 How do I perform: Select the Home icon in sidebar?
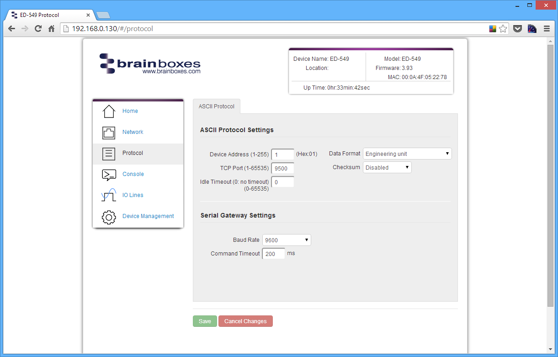tap(108, 111)
